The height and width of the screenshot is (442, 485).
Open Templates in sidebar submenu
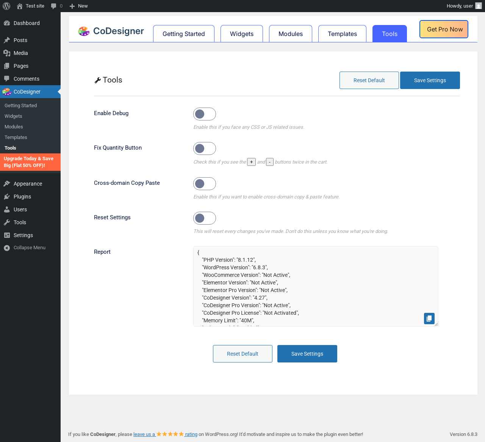click(x=30, y=137)
